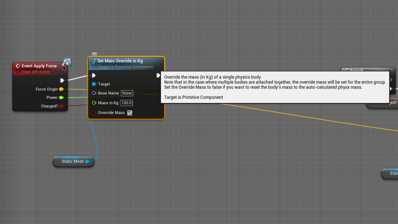
Task: Select the yellow Force Origin output pin
Action: [x=61, y=89]
